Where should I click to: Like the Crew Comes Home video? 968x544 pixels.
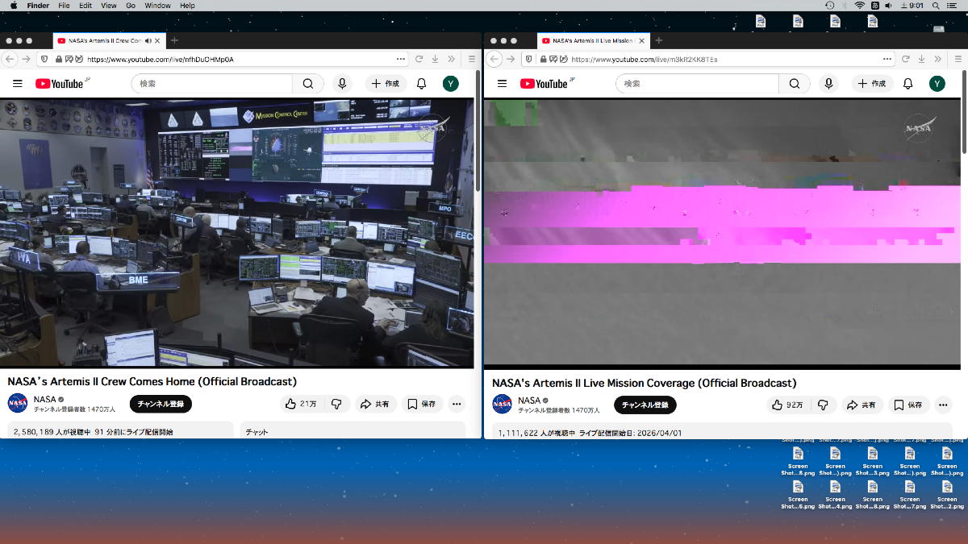tap(300, 404)
